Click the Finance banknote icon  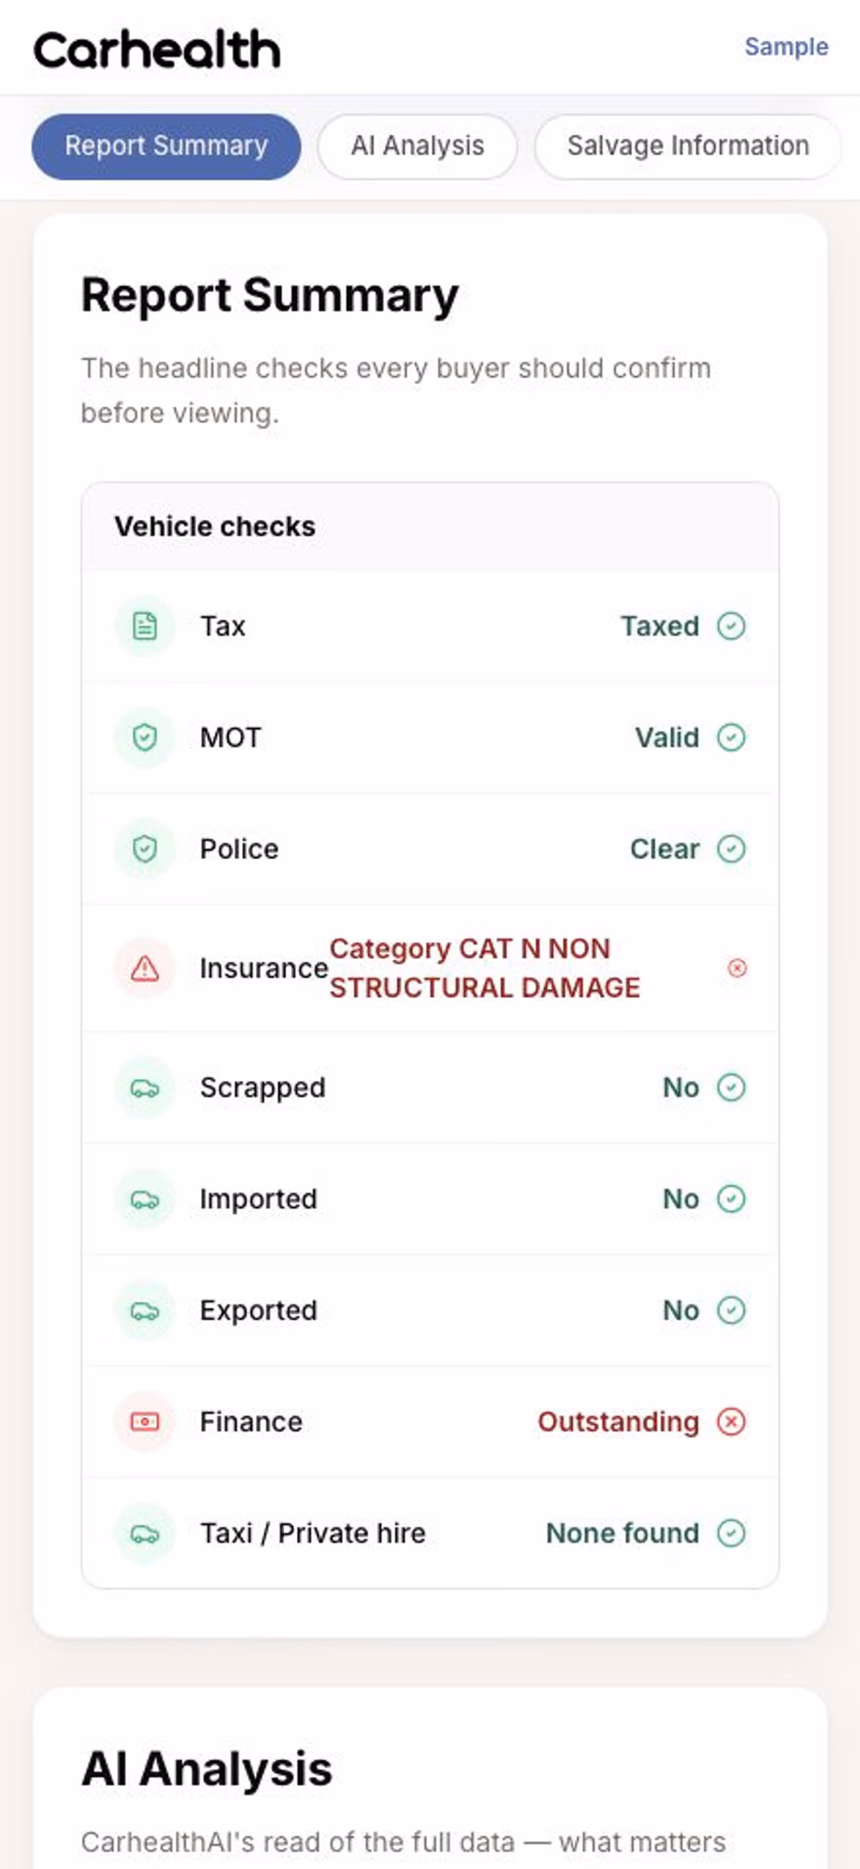pos(145,1422)
